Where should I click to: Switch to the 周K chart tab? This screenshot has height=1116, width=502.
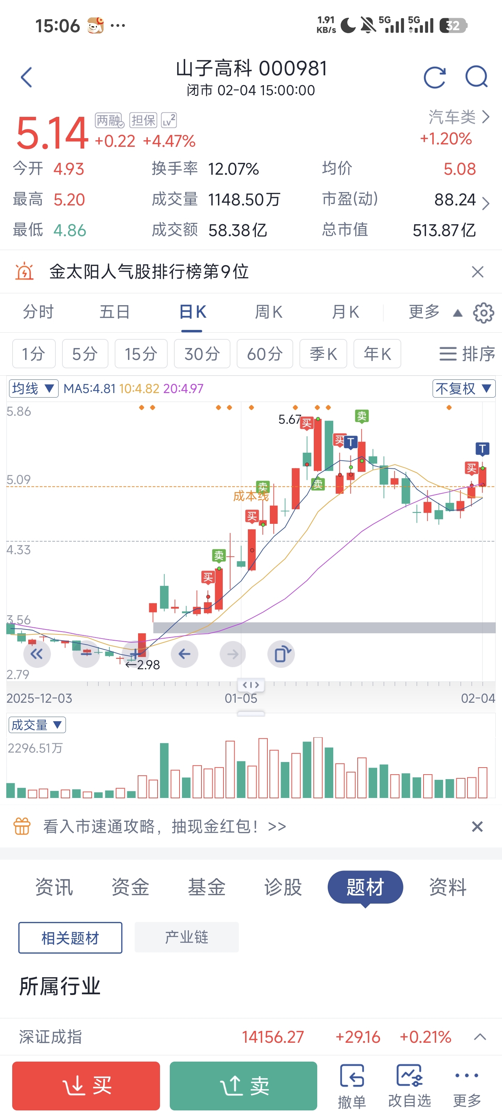click(268, 312)
